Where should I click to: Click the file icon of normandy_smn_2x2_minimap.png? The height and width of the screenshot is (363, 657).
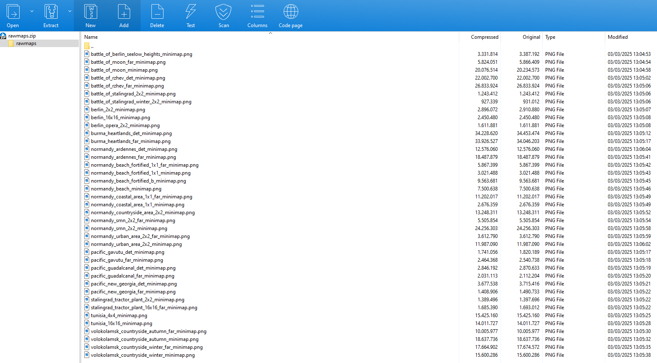[x=87, y=228]
